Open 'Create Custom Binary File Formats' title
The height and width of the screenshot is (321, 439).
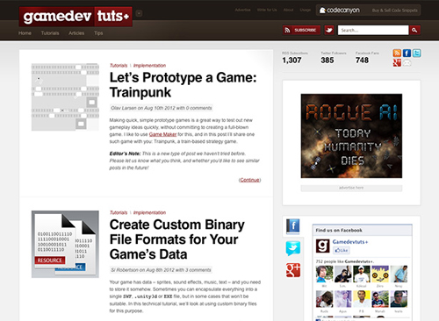point(177,239)
